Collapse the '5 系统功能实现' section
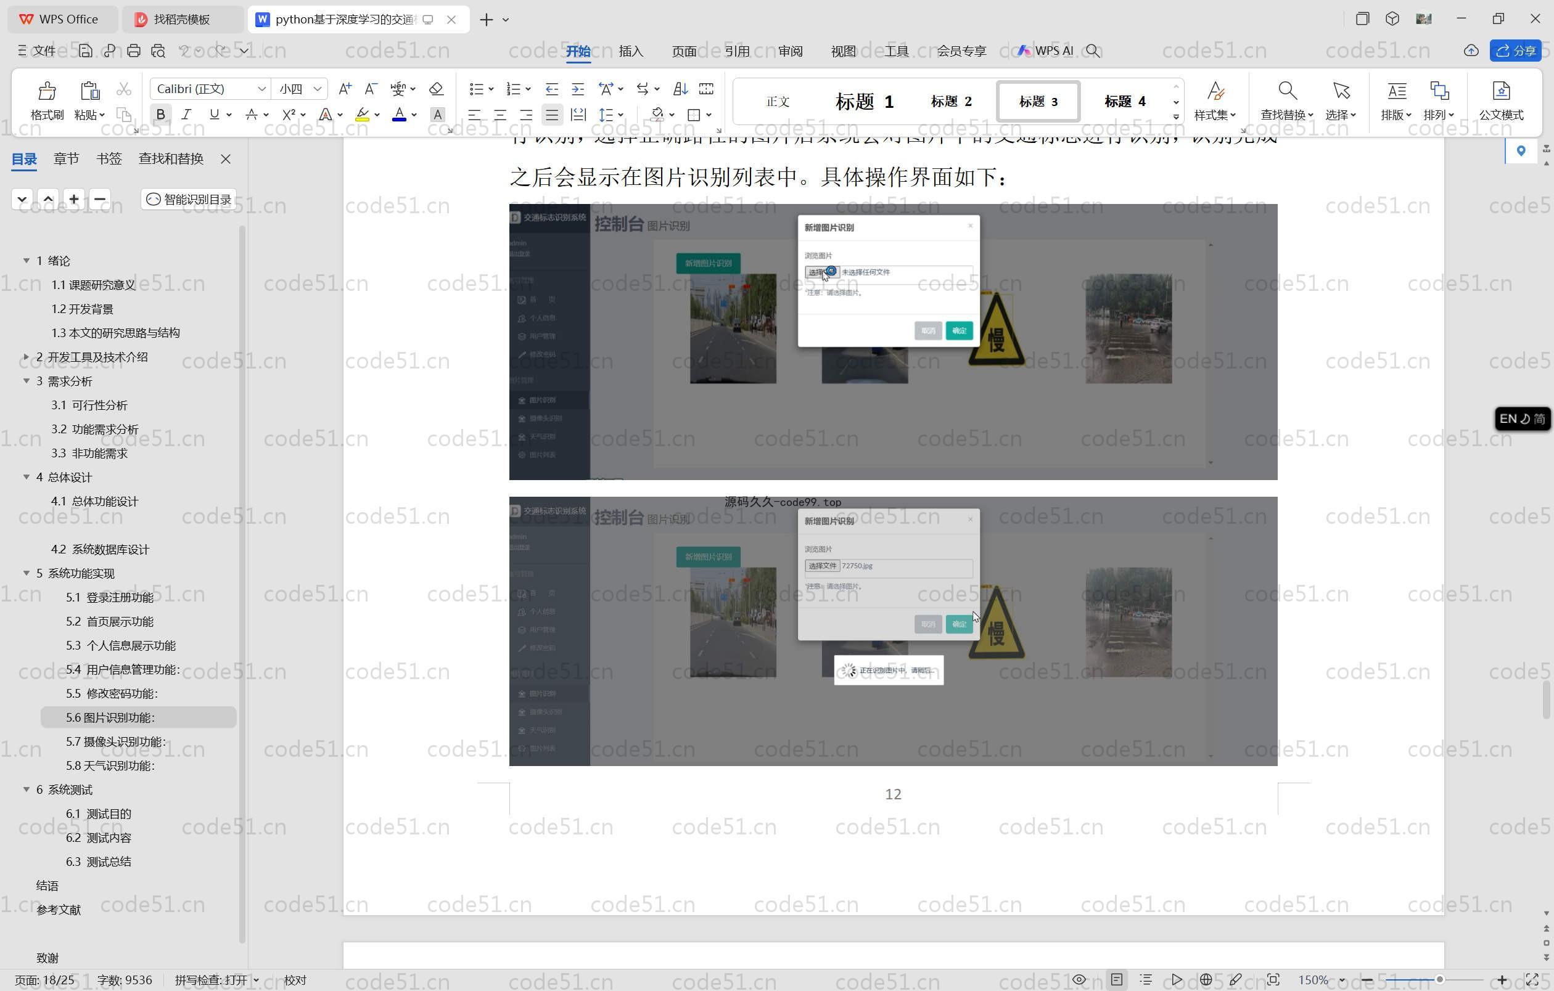The width and height of the screenshot is (1554, 991). point(27,573)
